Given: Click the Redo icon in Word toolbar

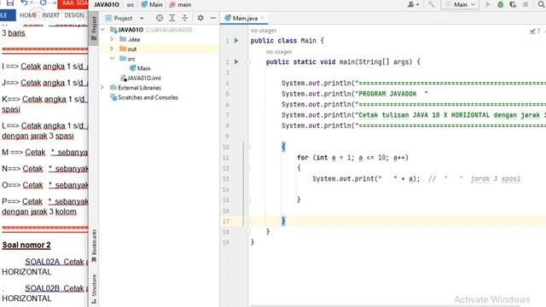Looking at the screenshot, I should point(44,3).
